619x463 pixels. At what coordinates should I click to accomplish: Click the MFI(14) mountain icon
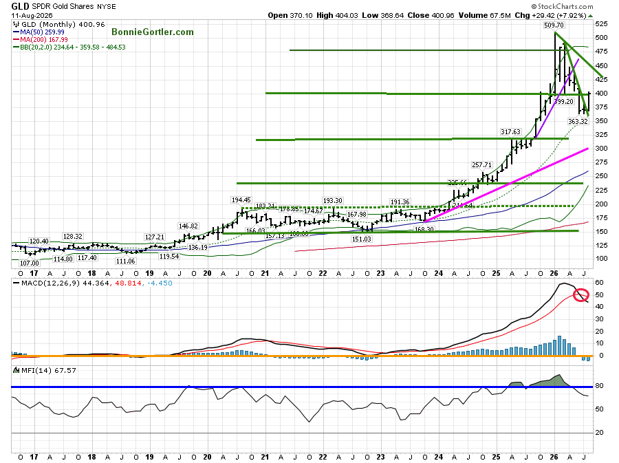click(x=17, y=370)
